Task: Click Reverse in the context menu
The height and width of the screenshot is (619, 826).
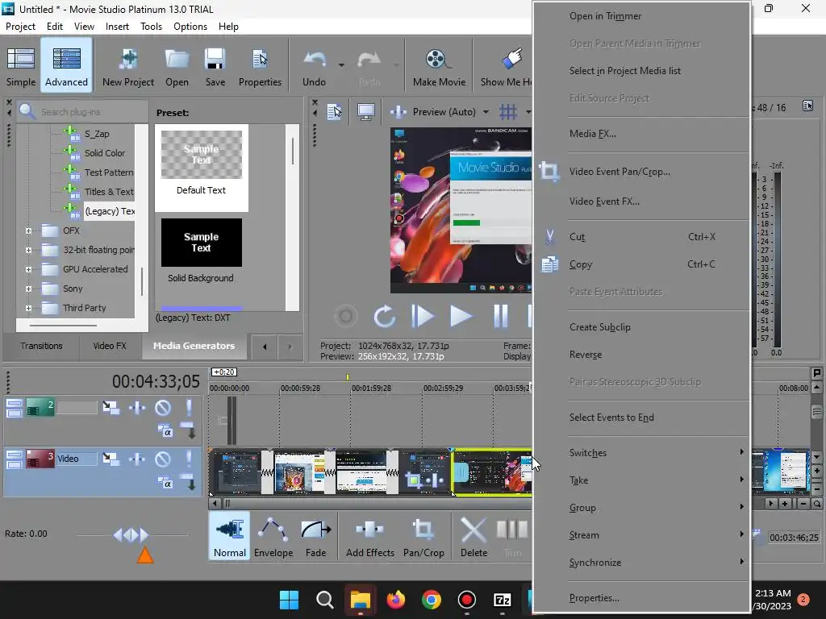Action: pyautogui.click(x=642, y=355)
